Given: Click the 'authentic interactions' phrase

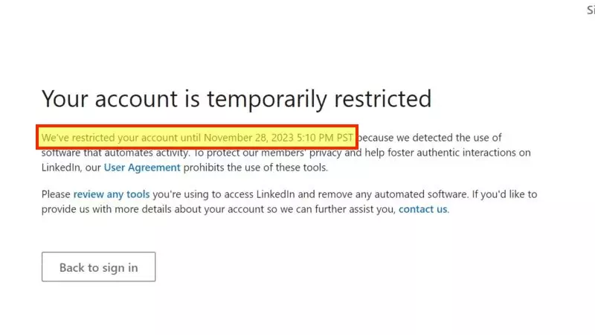Looking at the screenshot, I should 452,153.
